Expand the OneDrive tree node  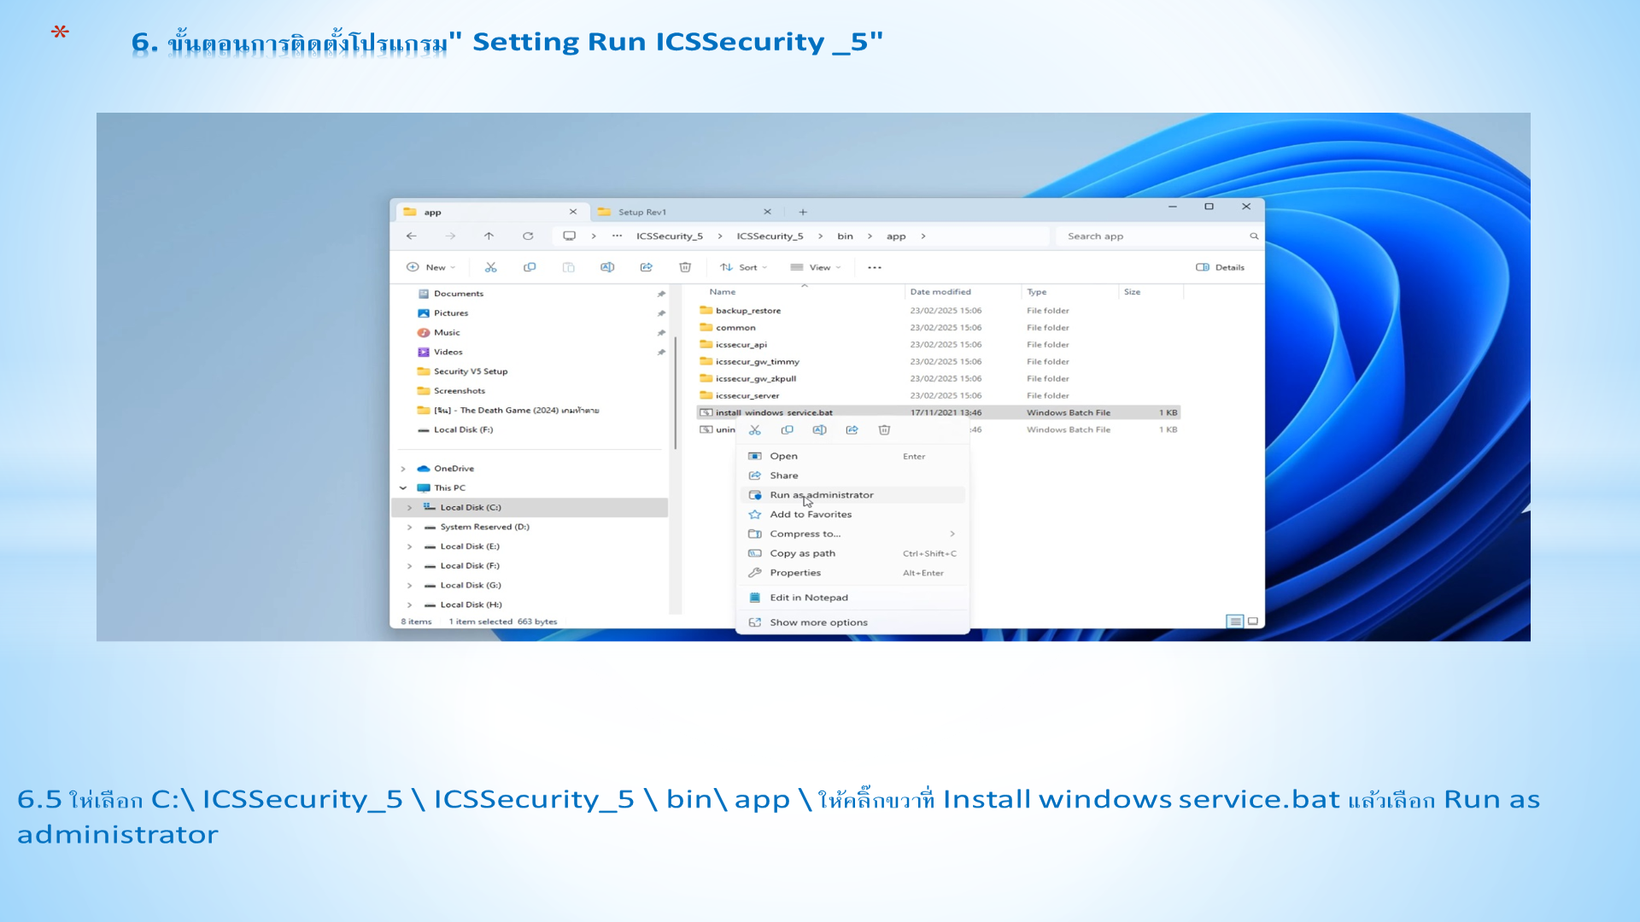[x=403, y=469]
